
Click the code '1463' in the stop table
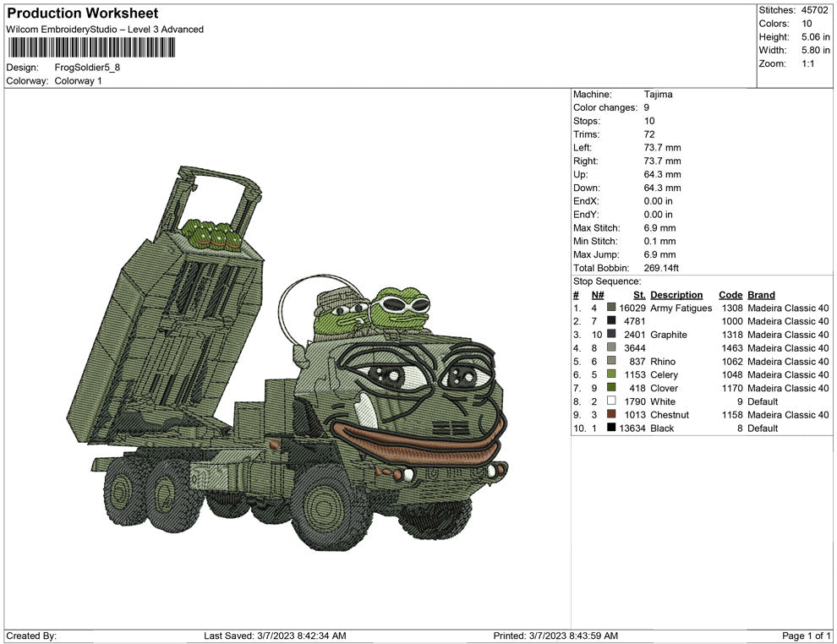point(732,348)
